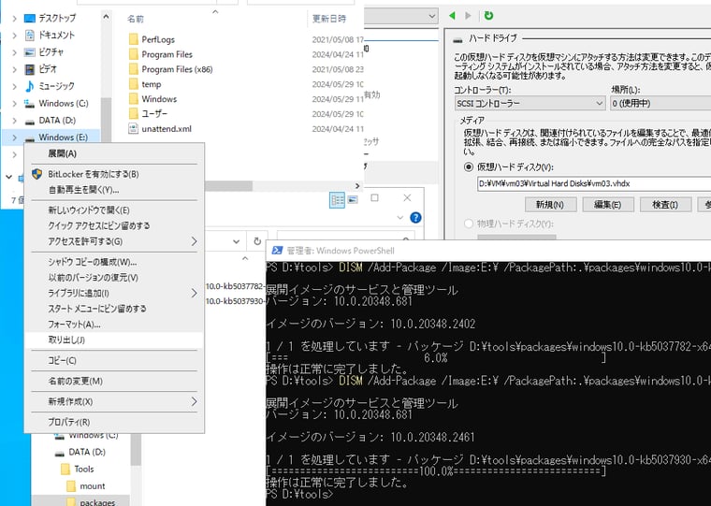Choose 展開 in the context menu
Screen dimensions: 711x506
(114, 153)
